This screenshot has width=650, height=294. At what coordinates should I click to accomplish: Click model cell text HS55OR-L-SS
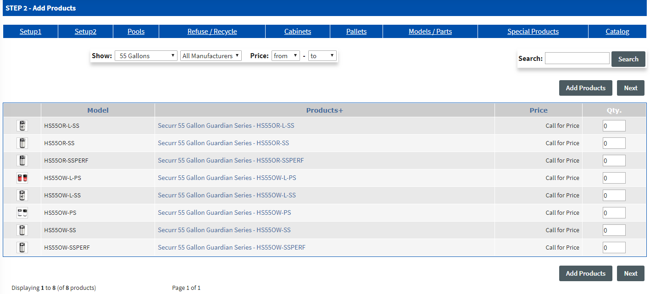[x=62, y=125]
